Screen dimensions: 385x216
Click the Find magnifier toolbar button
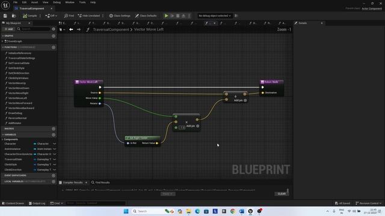pyautogui.click(x=69, y=16)
